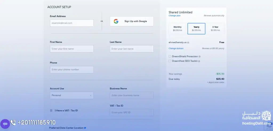Viewport: 273px width, 131px height.
Task: Click the Change plan link
Action: point(175,16)
